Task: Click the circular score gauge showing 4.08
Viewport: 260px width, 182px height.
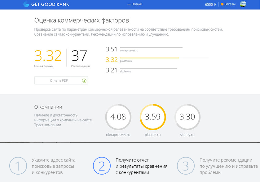Action: (118, 117)
